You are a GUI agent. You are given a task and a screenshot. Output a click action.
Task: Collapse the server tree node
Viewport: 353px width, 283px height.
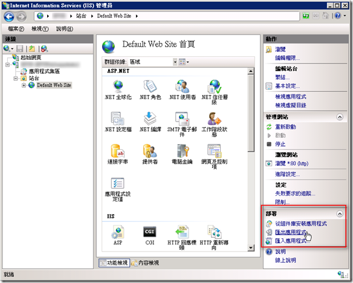7,65
